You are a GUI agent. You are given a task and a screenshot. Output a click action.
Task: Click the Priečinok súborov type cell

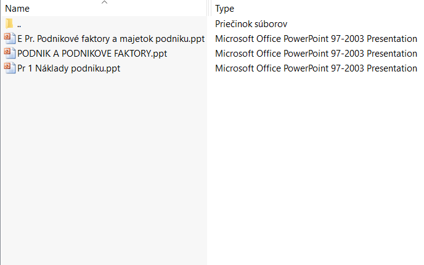pos(251,24)
